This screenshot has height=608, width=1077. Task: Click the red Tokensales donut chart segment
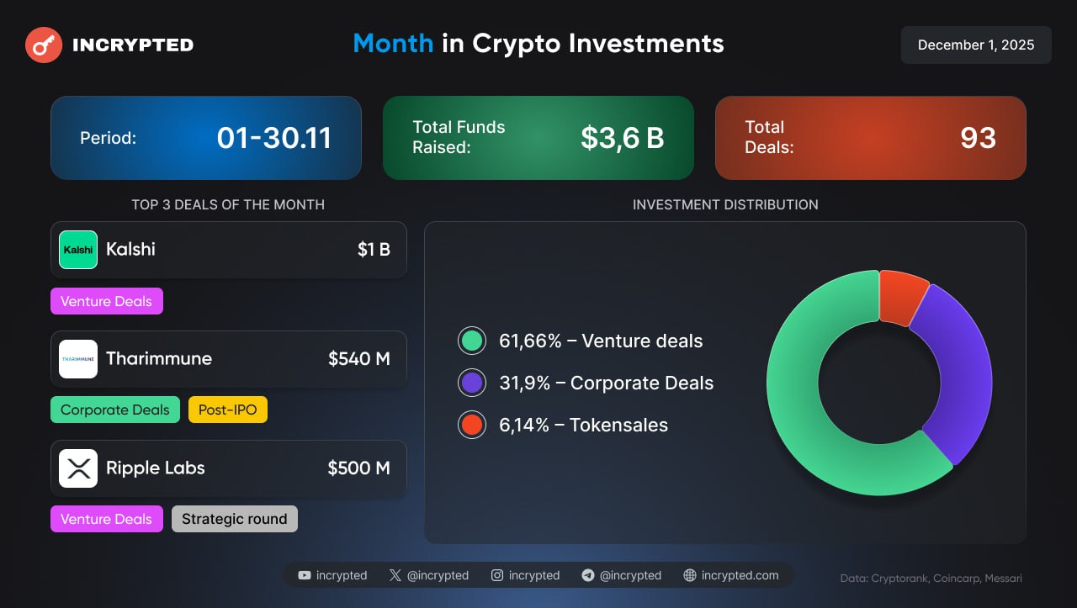(902, 297)
